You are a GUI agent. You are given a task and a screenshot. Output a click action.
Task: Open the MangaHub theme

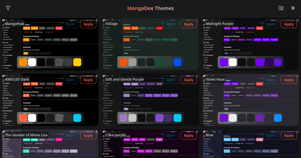(x=70, y=24)
